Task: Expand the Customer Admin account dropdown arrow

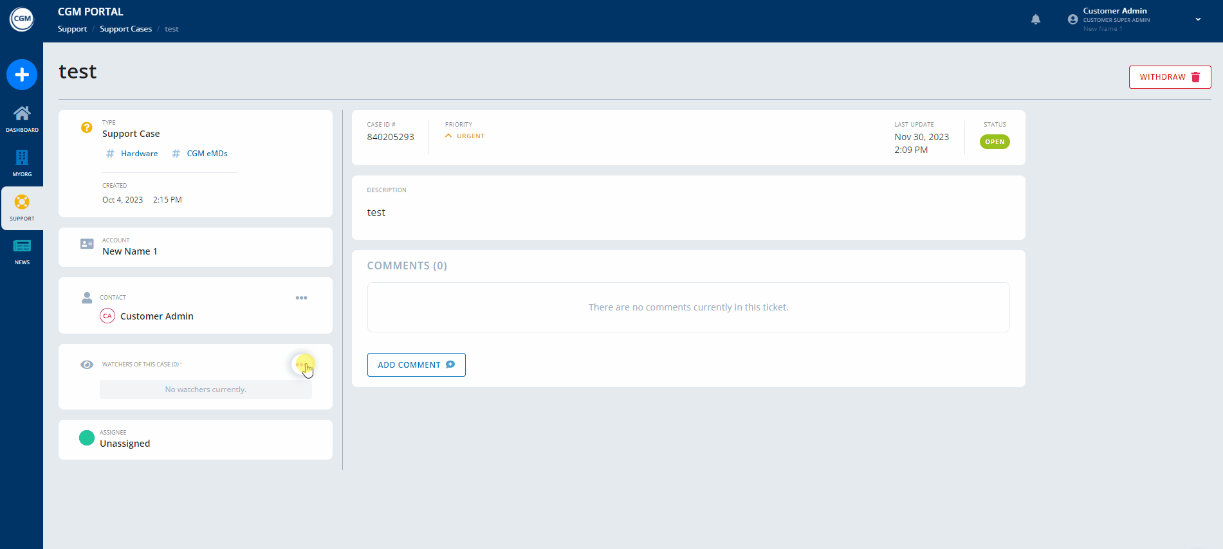Action: pos(1198,19)
